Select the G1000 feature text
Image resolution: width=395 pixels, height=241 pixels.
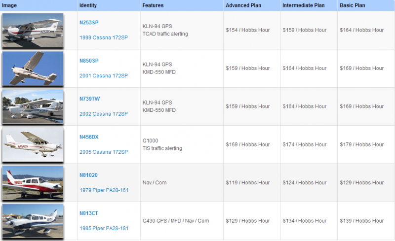(x=151, y=140)
